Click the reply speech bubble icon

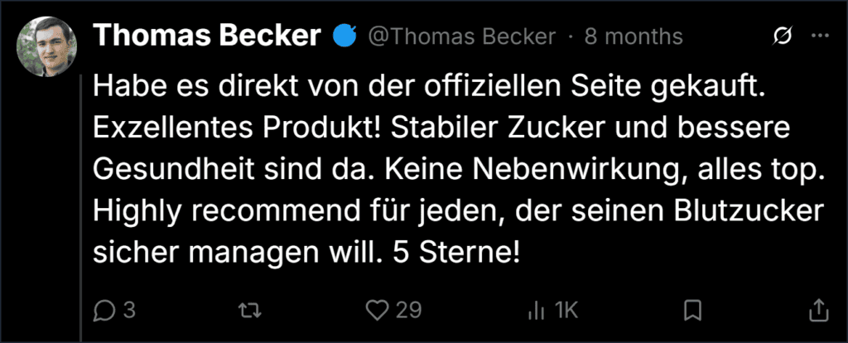tap(104, 311)
